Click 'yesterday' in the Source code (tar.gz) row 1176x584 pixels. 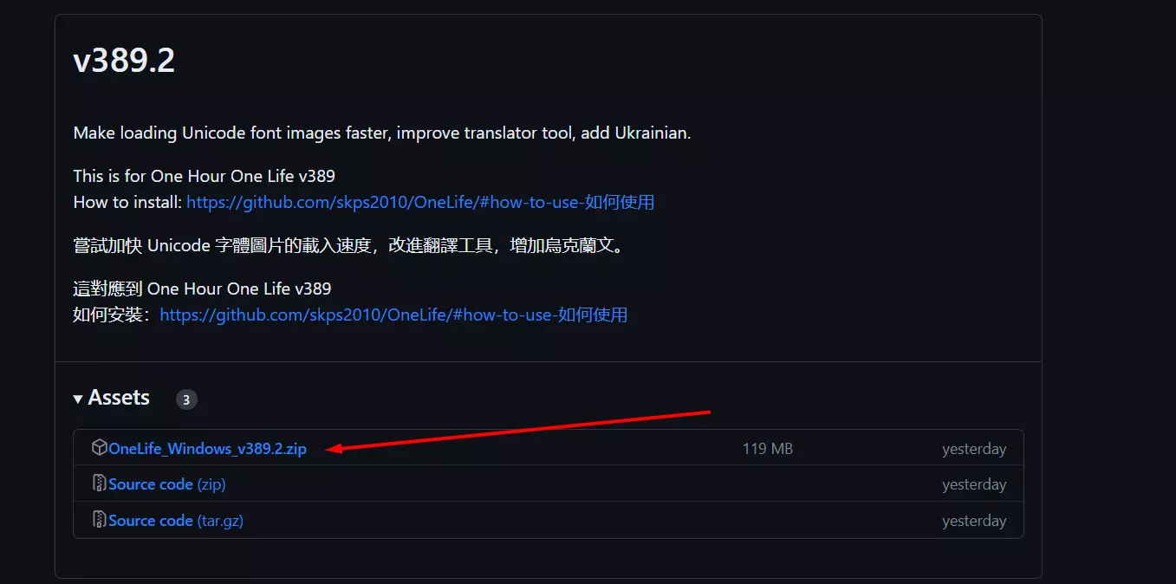tap(974, 521)
